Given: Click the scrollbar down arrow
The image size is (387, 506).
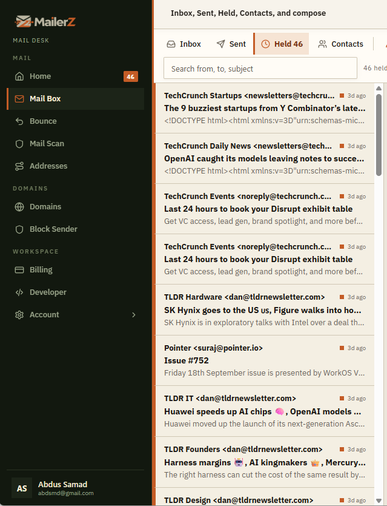Looking at the screenshot, I should point(379,501).
